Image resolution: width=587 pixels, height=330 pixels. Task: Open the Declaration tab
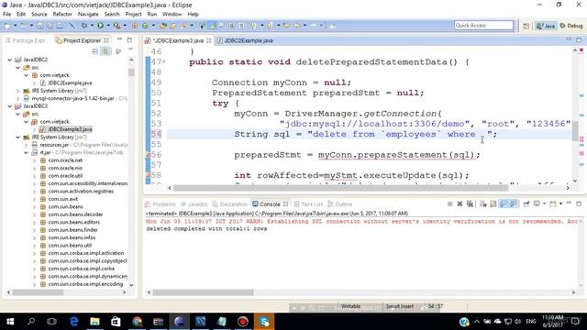click(x=230, y=203)
